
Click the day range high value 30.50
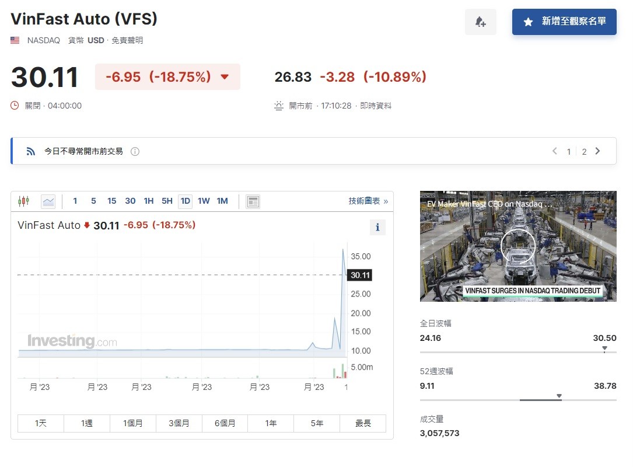[x=605, y=338]
